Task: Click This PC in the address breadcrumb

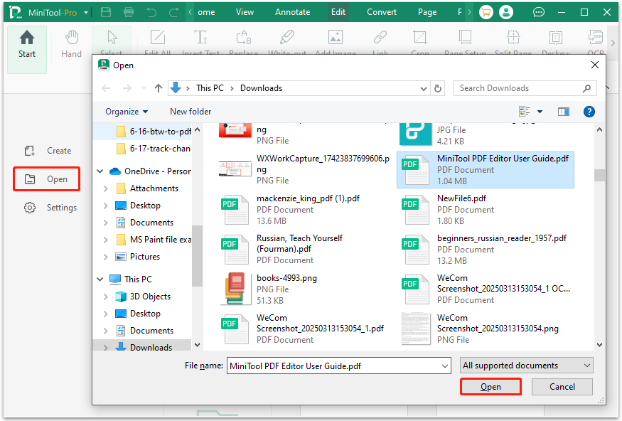Action: click(210, 88)
